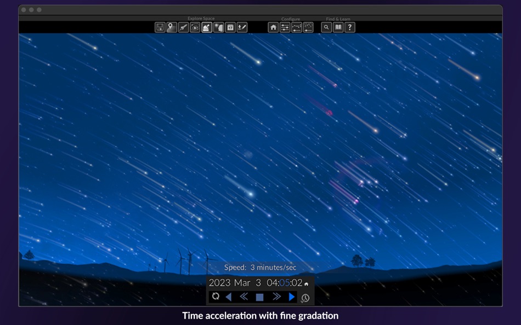Save the current sky view
This screenshot has width=521, height=325.
[x=160, y=27]
